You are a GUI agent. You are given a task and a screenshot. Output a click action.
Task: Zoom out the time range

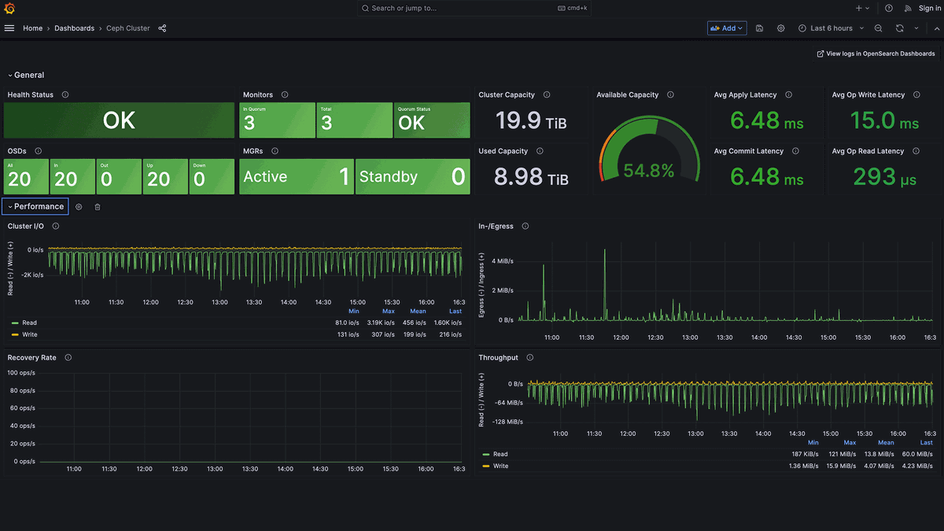point(879,28)
